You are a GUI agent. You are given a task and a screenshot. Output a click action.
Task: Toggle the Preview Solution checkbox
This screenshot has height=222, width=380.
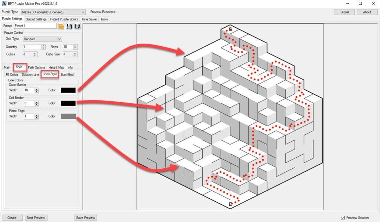(343, 218)
